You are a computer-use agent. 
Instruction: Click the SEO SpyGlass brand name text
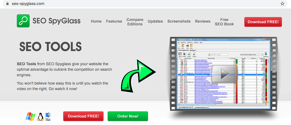56,21
